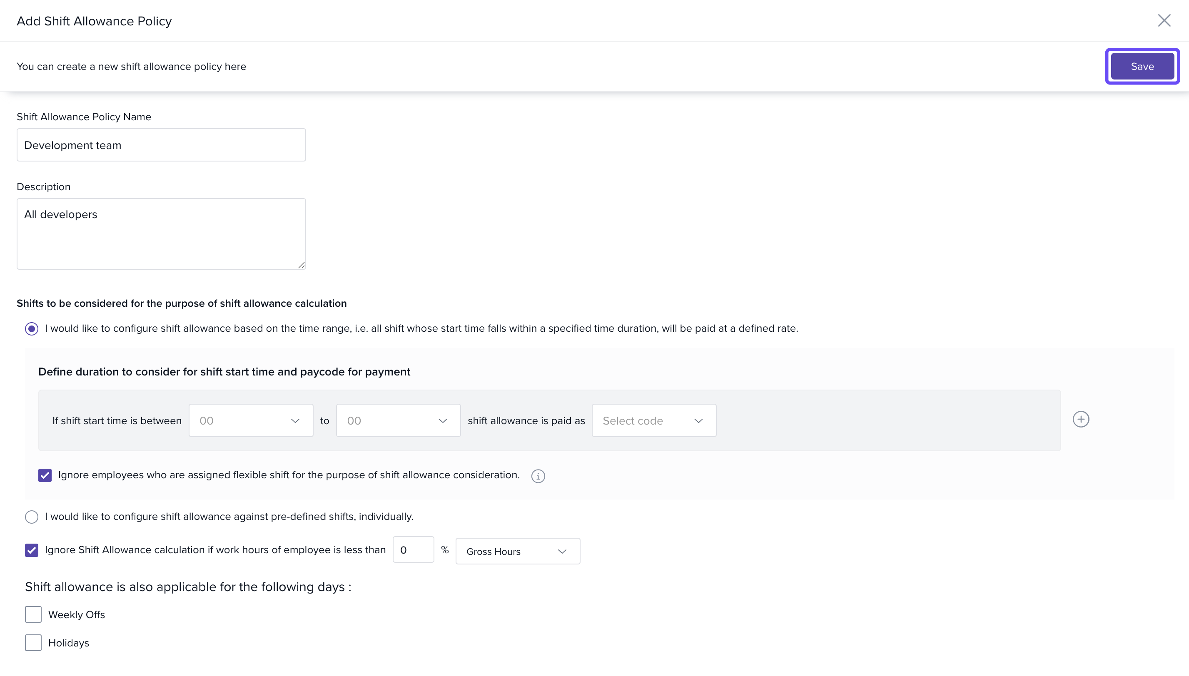Open the shift start time to dropdown

tap(398, 421)
